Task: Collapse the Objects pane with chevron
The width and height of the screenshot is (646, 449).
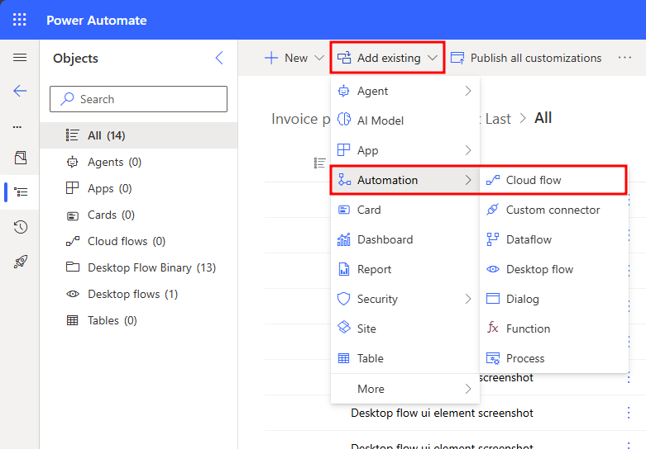Action: [x=219, y=58]
